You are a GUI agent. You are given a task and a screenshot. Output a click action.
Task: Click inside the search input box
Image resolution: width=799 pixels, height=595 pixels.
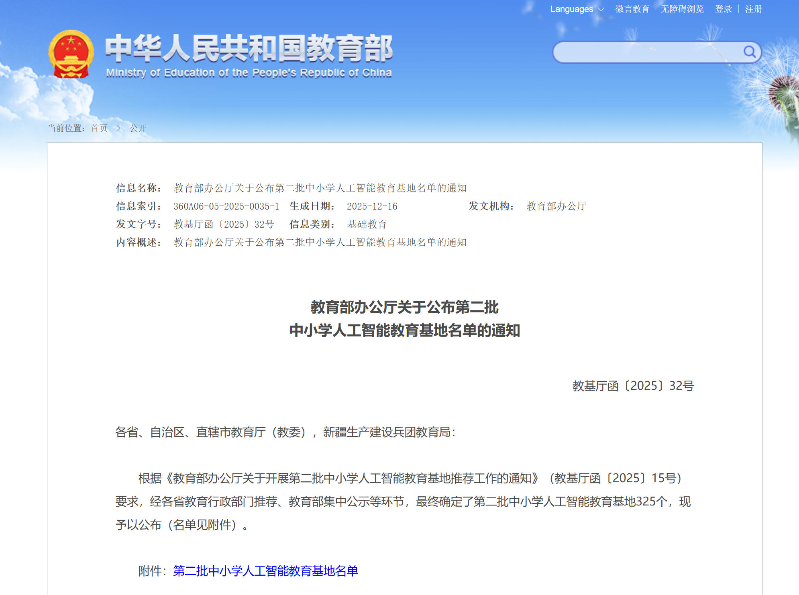[x=642, y=51]
